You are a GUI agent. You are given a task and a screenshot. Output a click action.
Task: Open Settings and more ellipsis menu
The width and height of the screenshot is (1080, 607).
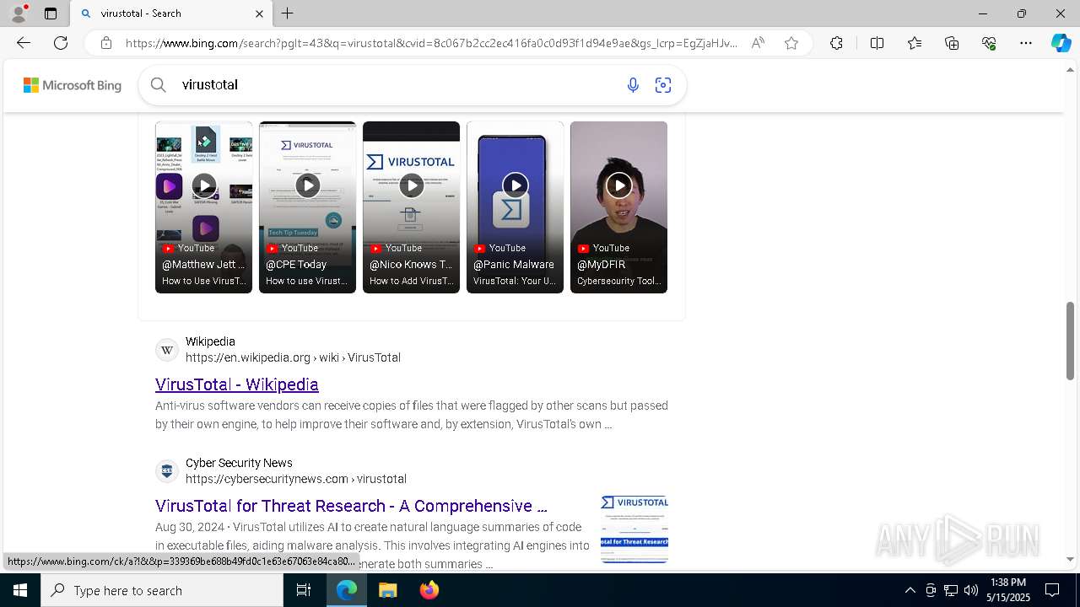click(x=1026, y=43)
